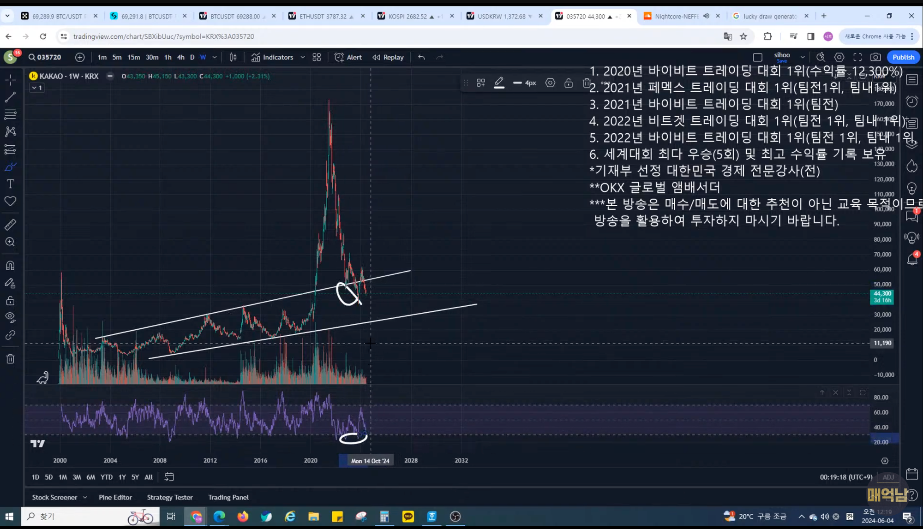Select the brush drawing tool
This screenshot has height=529, width=923.
click(x=10, y=166)
